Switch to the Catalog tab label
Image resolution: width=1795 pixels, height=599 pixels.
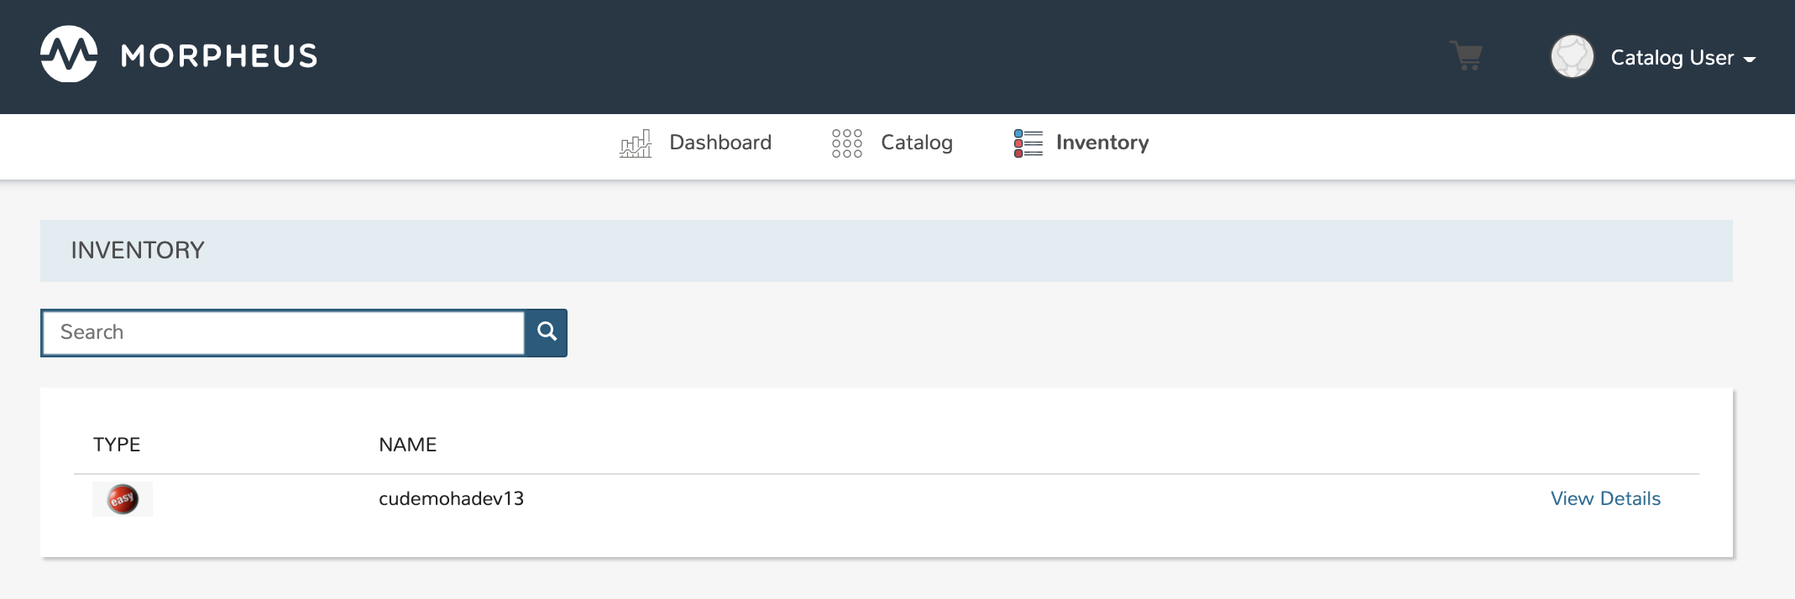916,143
